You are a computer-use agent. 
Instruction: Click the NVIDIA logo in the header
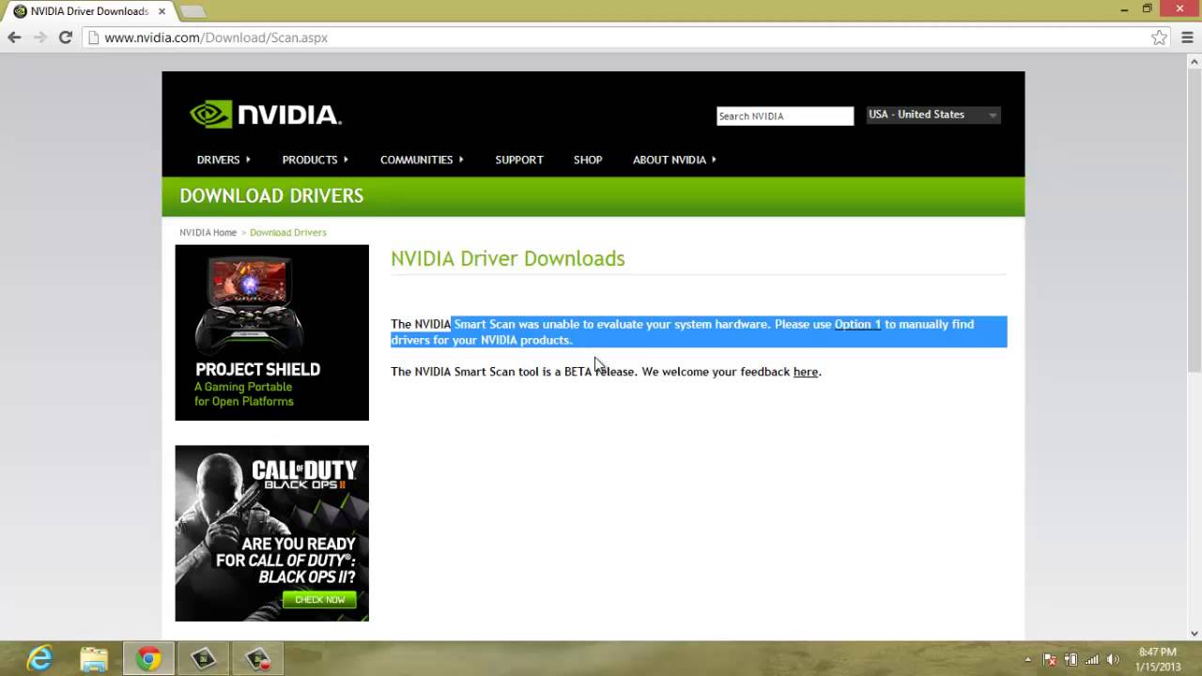[x=266, y=115]
